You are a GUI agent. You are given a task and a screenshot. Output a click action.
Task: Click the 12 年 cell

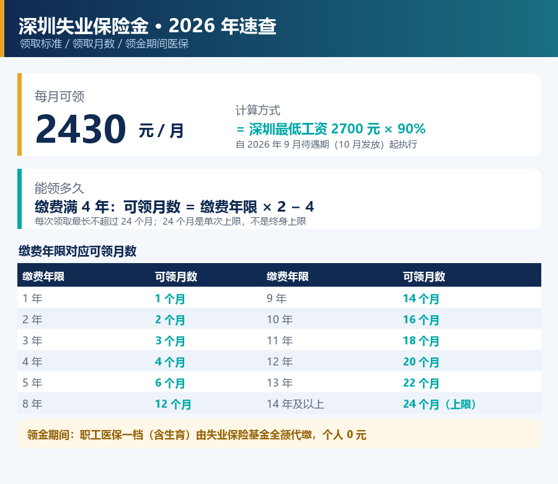(280, 362)
